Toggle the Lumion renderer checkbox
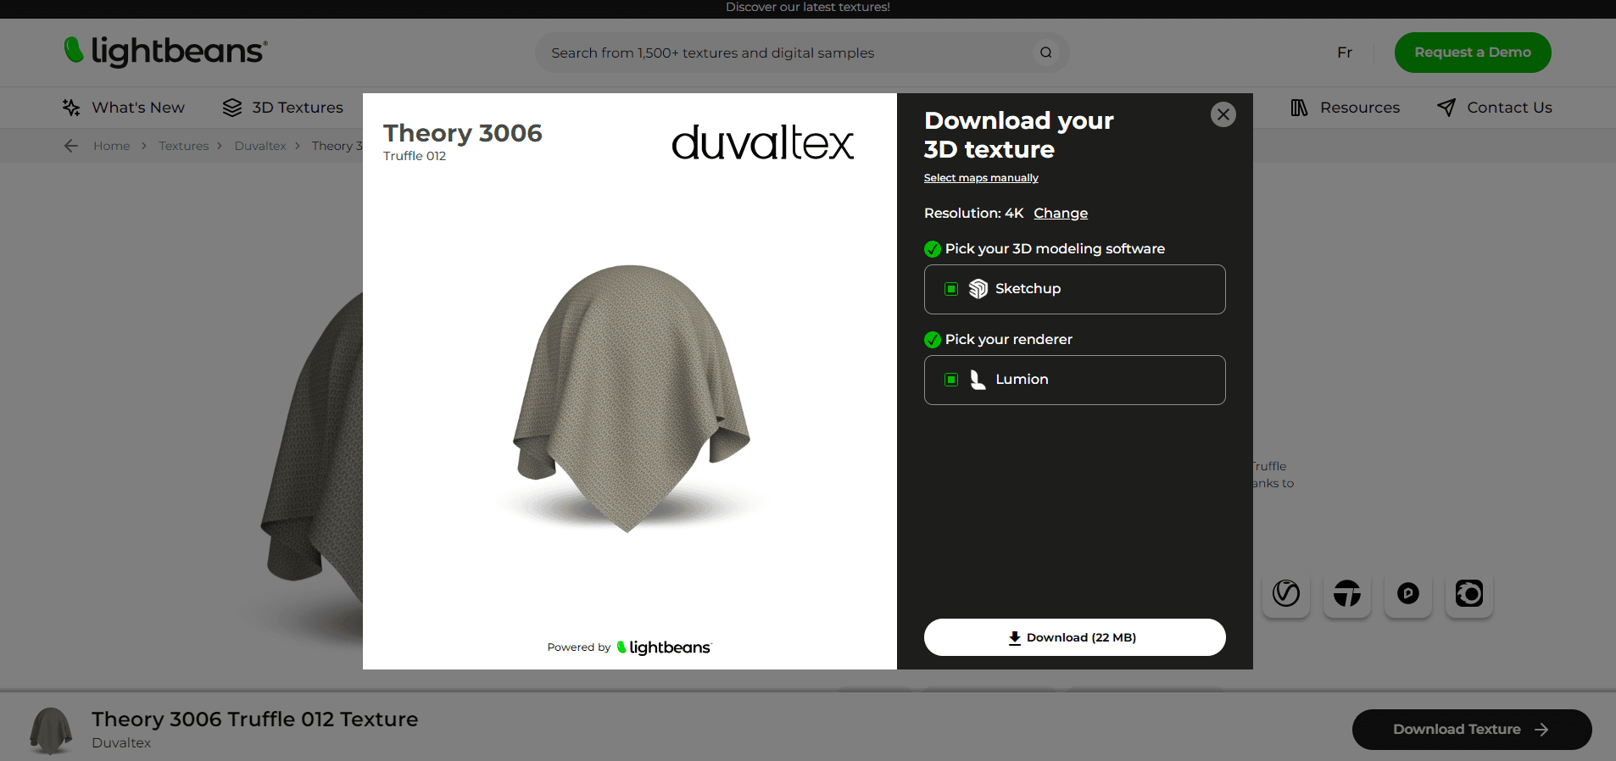 coord(951,380)
